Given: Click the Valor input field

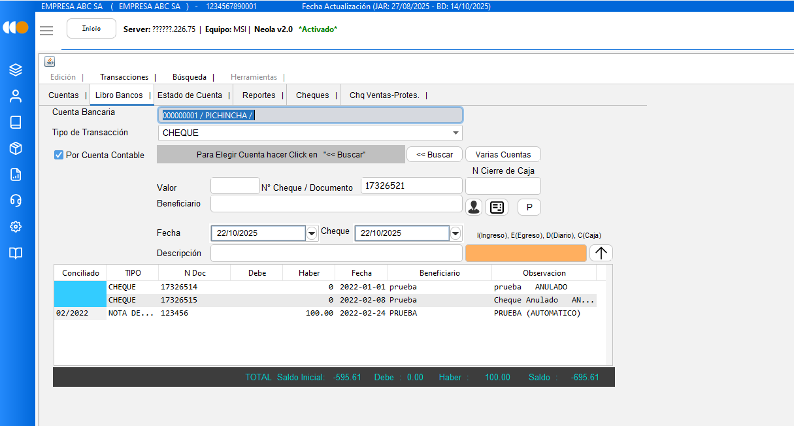Looking at the screenshot, I should point(235,186).
